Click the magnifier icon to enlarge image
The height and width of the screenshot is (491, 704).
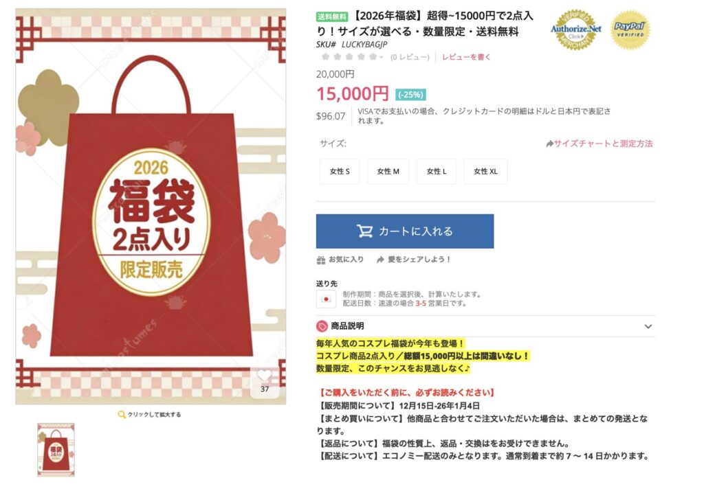click(121, 414)
